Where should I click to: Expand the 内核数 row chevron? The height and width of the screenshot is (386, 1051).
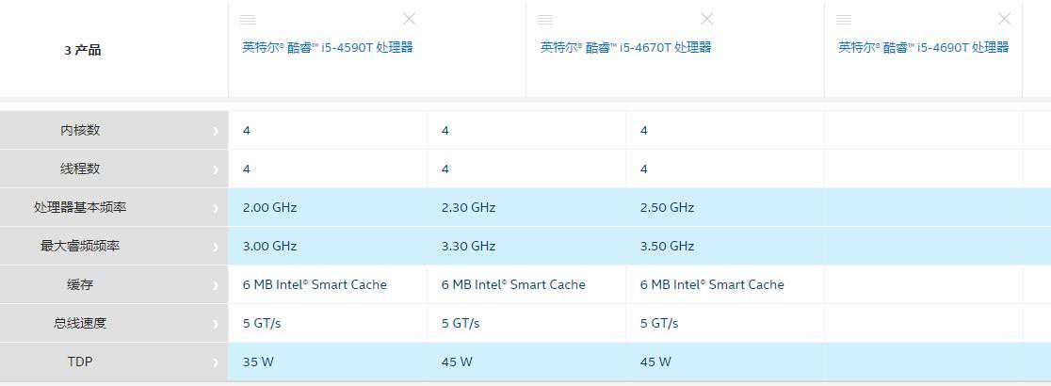pos(216,131)
